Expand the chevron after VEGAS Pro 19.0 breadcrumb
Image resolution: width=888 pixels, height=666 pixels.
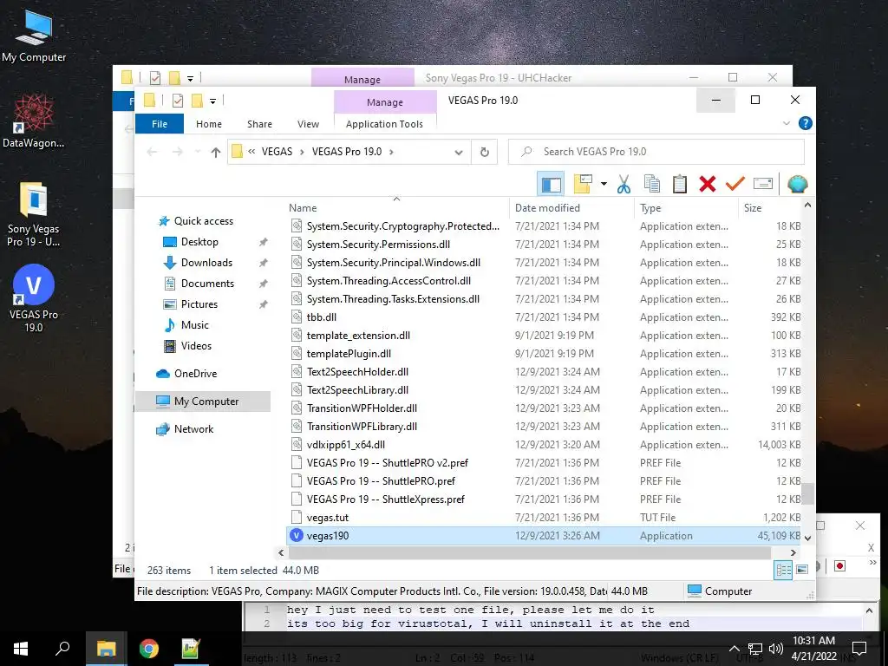coord(391,152)
